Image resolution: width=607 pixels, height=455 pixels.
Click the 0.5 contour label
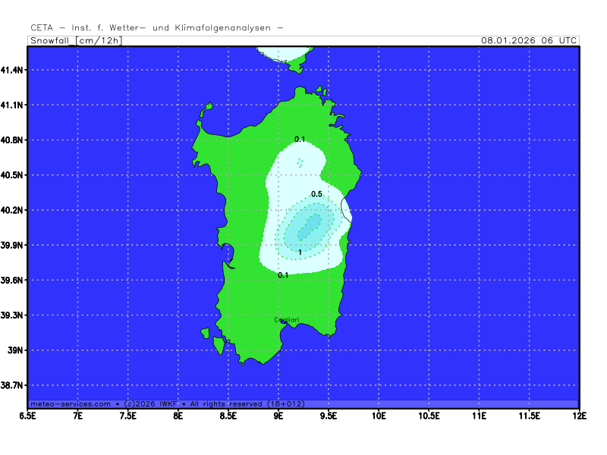pyautogui.click(x=317, y=195)
